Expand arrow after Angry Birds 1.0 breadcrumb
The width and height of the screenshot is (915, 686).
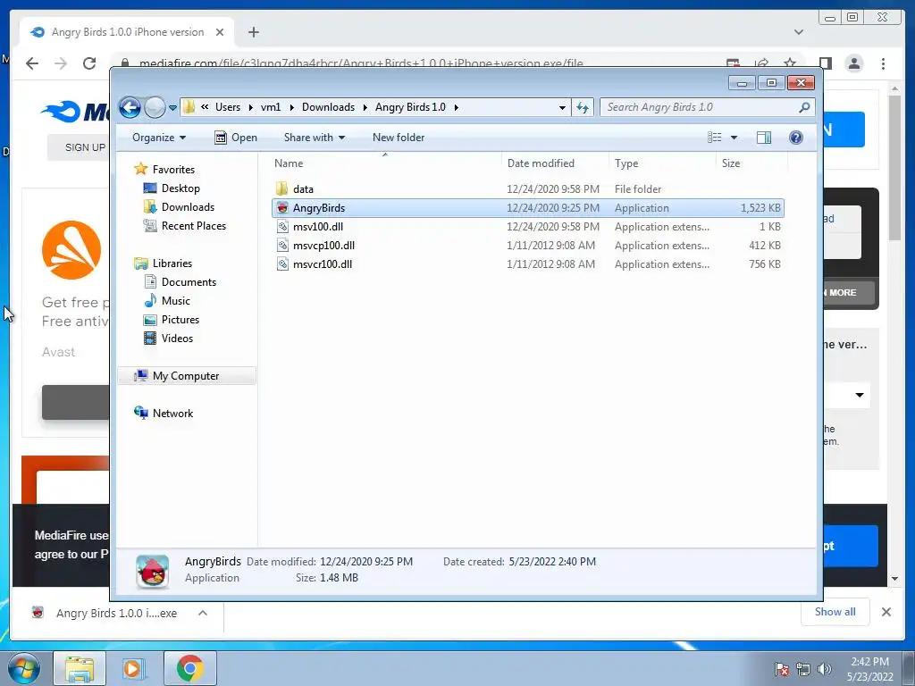456,107
